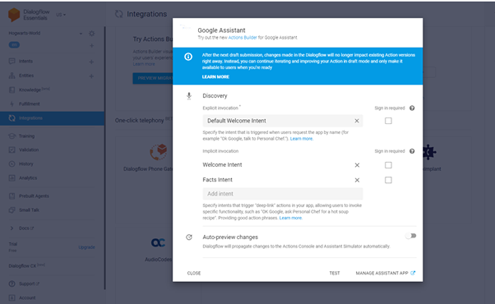This screenshot has height=304, width=495.
Task: Click help icon next to explicit sign-in required
Action: click(x=412, y=108)
